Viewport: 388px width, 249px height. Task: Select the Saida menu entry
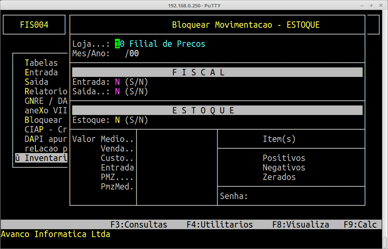(36, 82)
